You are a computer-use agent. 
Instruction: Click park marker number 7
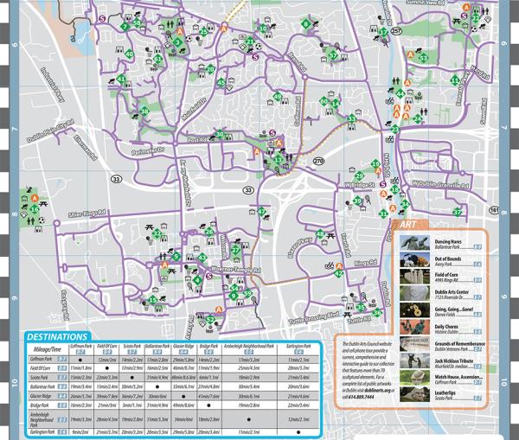[125, 27]
